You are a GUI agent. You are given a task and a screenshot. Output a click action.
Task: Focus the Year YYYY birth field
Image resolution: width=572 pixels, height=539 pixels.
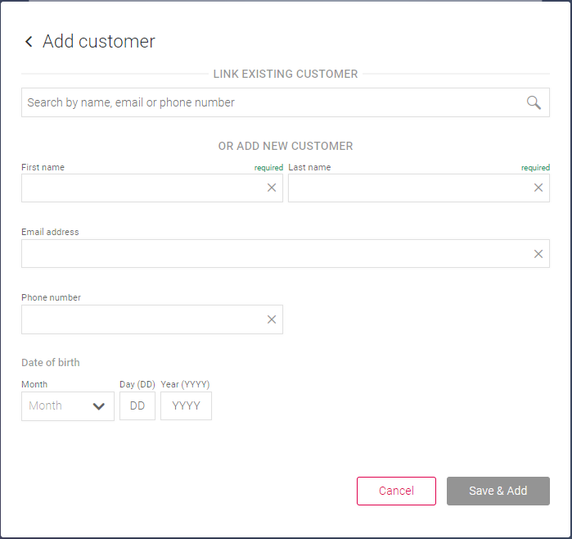pyautogui.click(x=186, y=406)
